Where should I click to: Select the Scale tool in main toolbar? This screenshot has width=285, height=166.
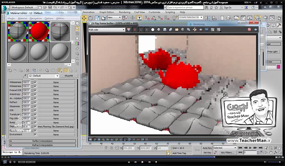click(x=97, y=18)
